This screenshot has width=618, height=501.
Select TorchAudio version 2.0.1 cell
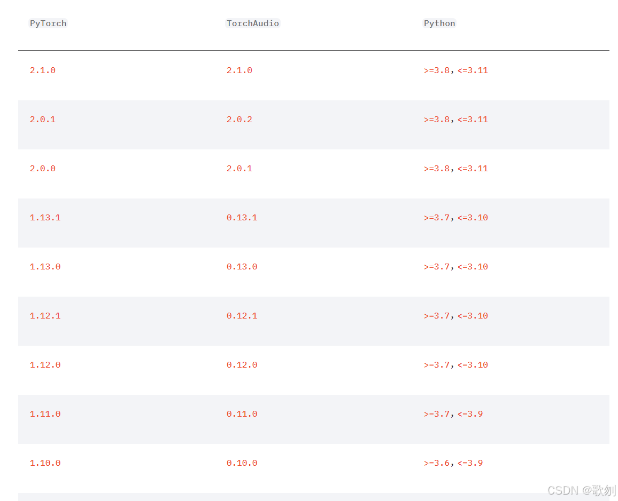point(240,169)
